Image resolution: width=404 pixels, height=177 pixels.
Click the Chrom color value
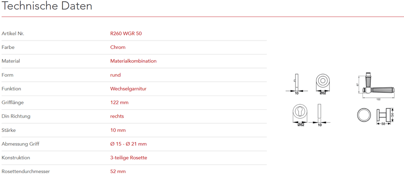(x=118, y=47)
